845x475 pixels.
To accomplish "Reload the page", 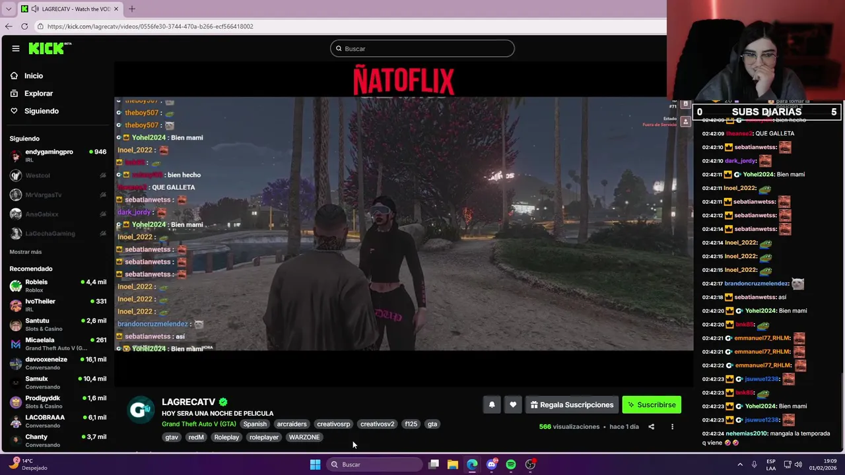I will (x=24, y=26).
